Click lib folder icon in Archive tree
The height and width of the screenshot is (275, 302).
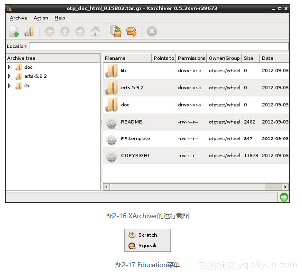pyautogui.click(x=19, y=86)
